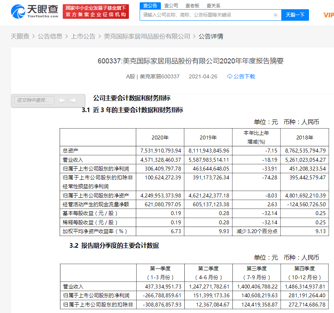The width and height of the screenshot is (334, 313).
Task: Click A股 | 美克家居600337 label
Action: (x=153, y=76)
